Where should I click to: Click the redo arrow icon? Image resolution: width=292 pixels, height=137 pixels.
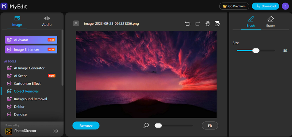point(197,24)
